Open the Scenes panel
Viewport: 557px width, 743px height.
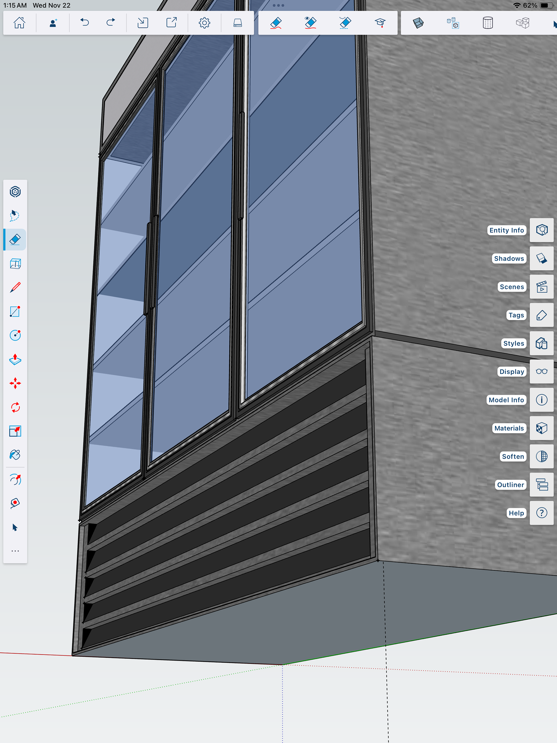coord(542,287)
